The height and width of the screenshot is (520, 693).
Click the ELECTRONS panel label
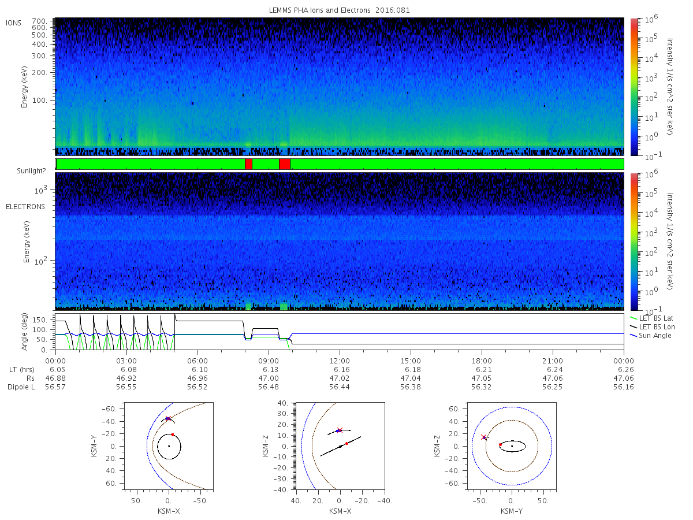click(x=25, y=206)
